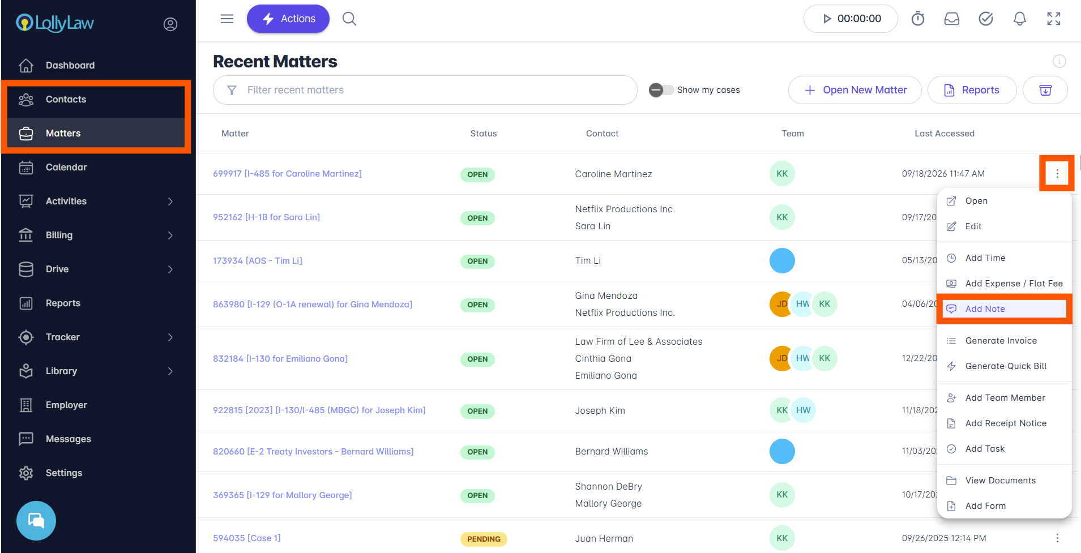Open the inbox tray icon

(x=952, y=19)
